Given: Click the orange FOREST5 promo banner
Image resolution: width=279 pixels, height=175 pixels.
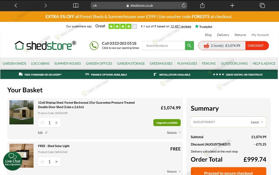Looking at the screenshot, I should 139,17.
